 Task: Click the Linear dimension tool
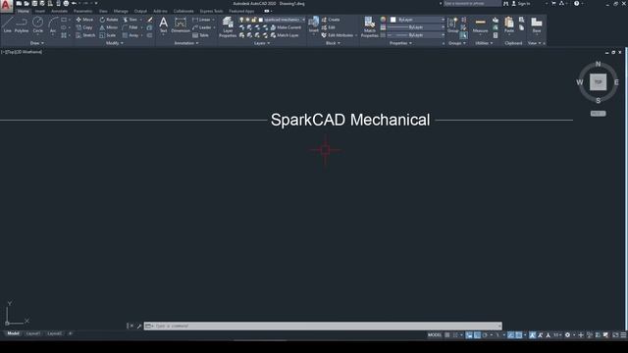[x=201, y=20]
